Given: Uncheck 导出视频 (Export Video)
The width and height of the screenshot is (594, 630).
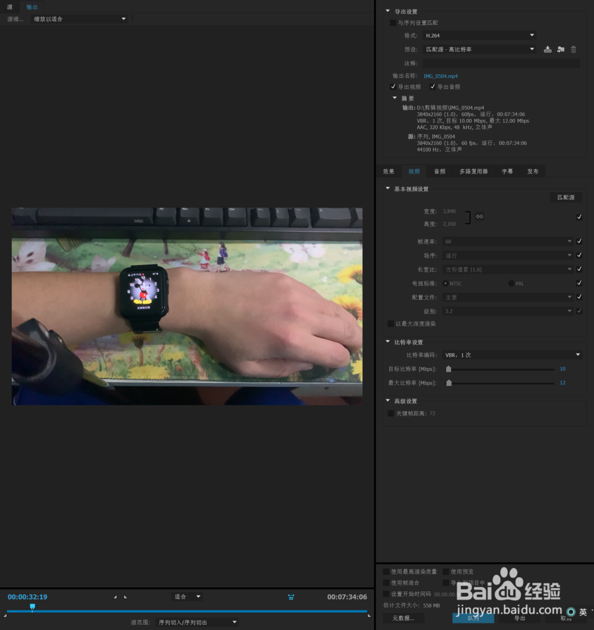Looking at the screenshot, I should [x=393, y=86].
